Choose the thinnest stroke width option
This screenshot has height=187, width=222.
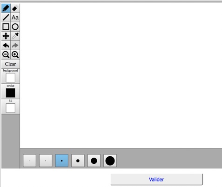coord(29,160)
